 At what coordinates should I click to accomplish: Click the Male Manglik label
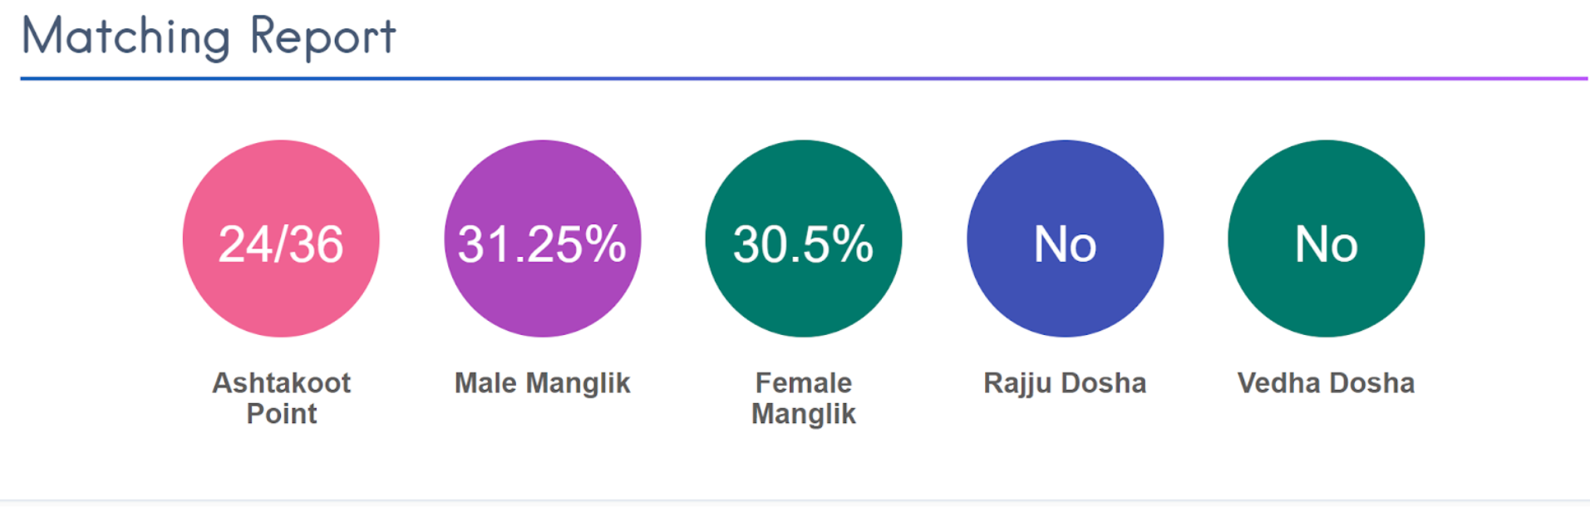pyautogui.click(x=542, y=383)
